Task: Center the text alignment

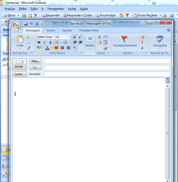Action: pyautogui.click(x=62, y=48)
